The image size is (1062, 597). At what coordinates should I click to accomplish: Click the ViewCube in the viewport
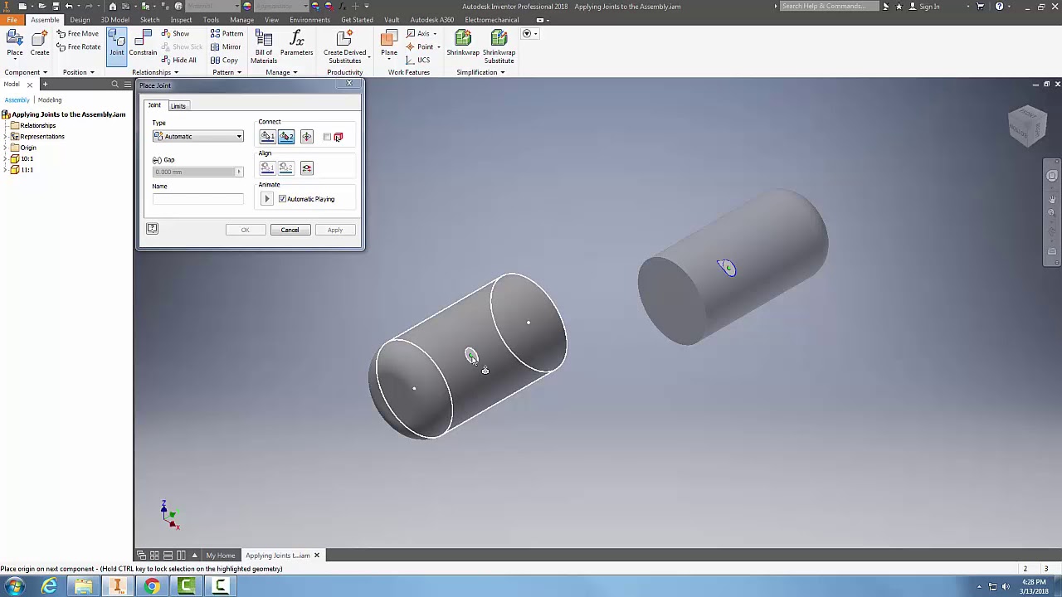pos(1028,126)
